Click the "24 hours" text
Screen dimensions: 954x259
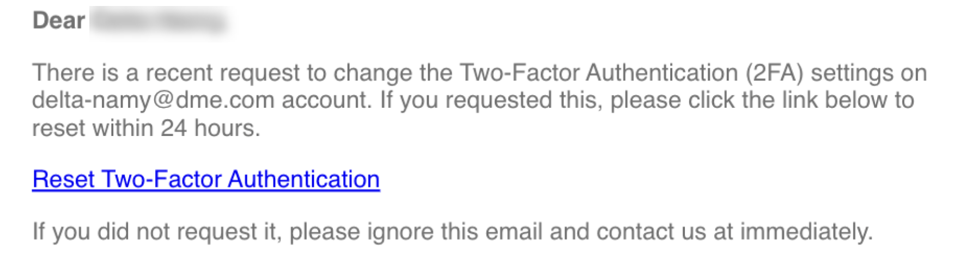[209, 128]
